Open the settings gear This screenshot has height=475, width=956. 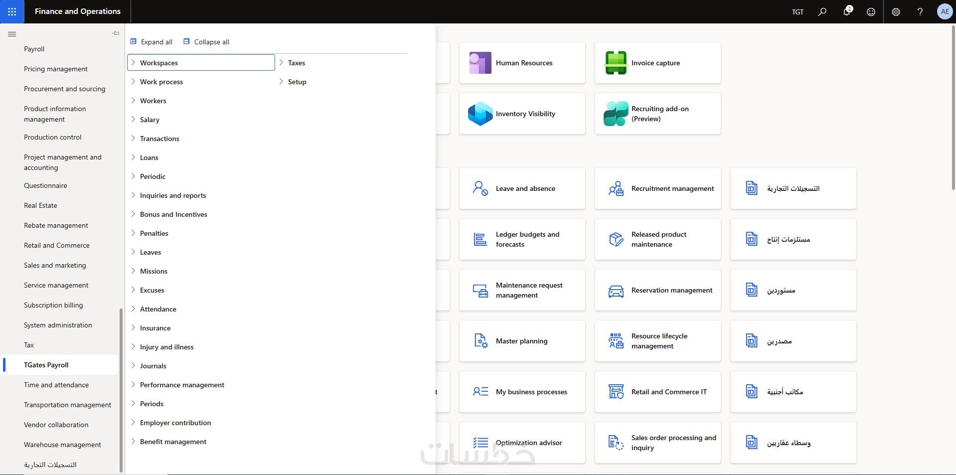tap(896, 11)
